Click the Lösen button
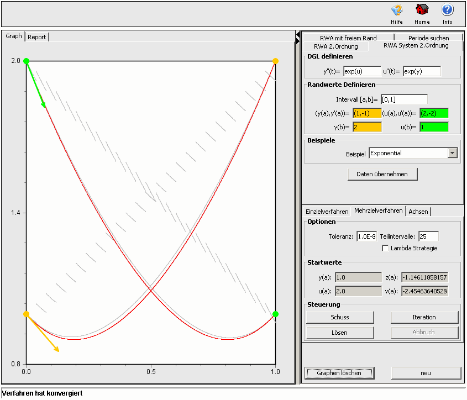The width and height of the screenshot is (467, 400). coord(340,333)
